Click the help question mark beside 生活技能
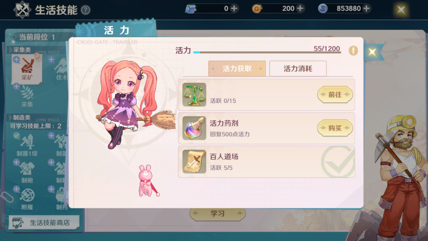 click(86, 10)
